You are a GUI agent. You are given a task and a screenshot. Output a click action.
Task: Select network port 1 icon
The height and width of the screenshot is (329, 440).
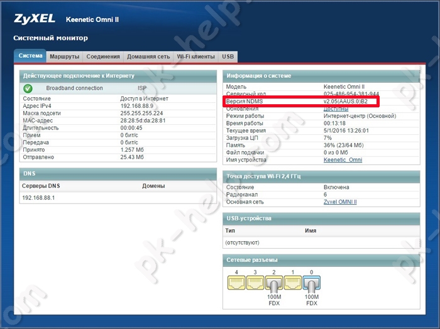pyautogui.click(x=293, y=283)
